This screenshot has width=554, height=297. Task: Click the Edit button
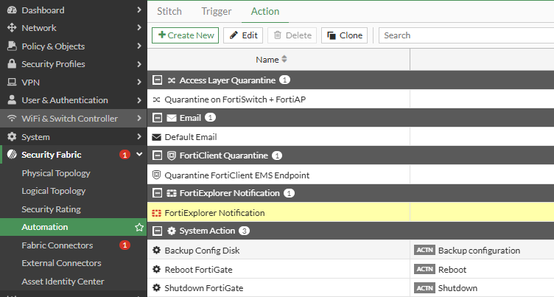click(x=243, y=35)
